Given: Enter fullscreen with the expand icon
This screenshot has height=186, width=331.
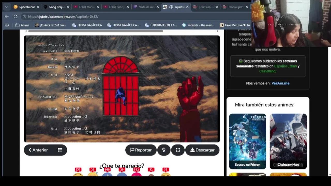Looking at the screenshot, I should pos(178,150).
